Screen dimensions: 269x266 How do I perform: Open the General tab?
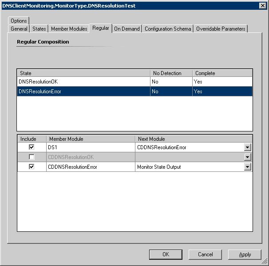click(19, 29)
